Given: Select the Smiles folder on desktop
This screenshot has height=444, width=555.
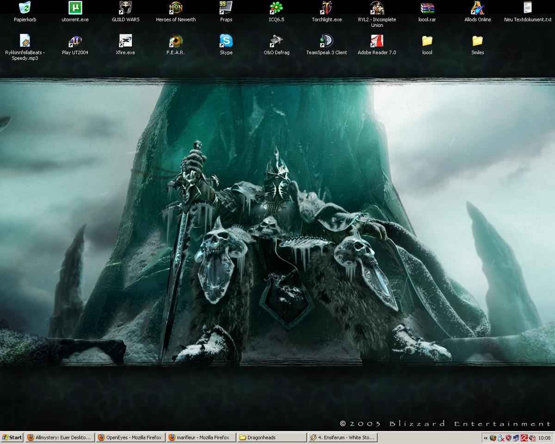Looking at the screenshot, I should click(x=477, y=41).
